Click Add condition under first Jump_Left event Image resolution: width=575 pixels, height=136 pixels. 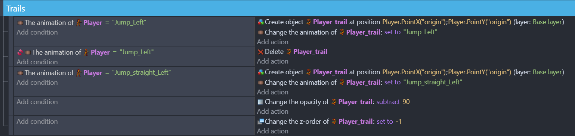37,32
